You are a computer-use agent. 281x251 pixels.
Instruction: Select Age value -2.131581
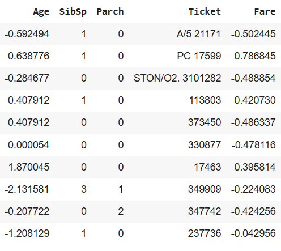coord(27,189)
